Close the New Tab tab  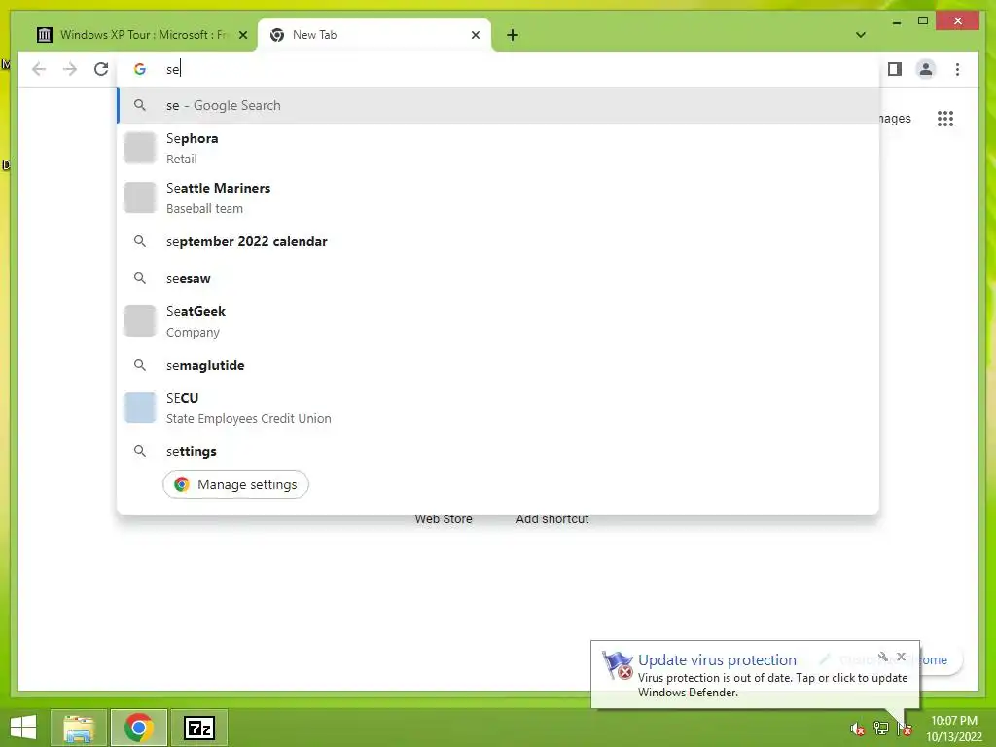tap(475, 35)
